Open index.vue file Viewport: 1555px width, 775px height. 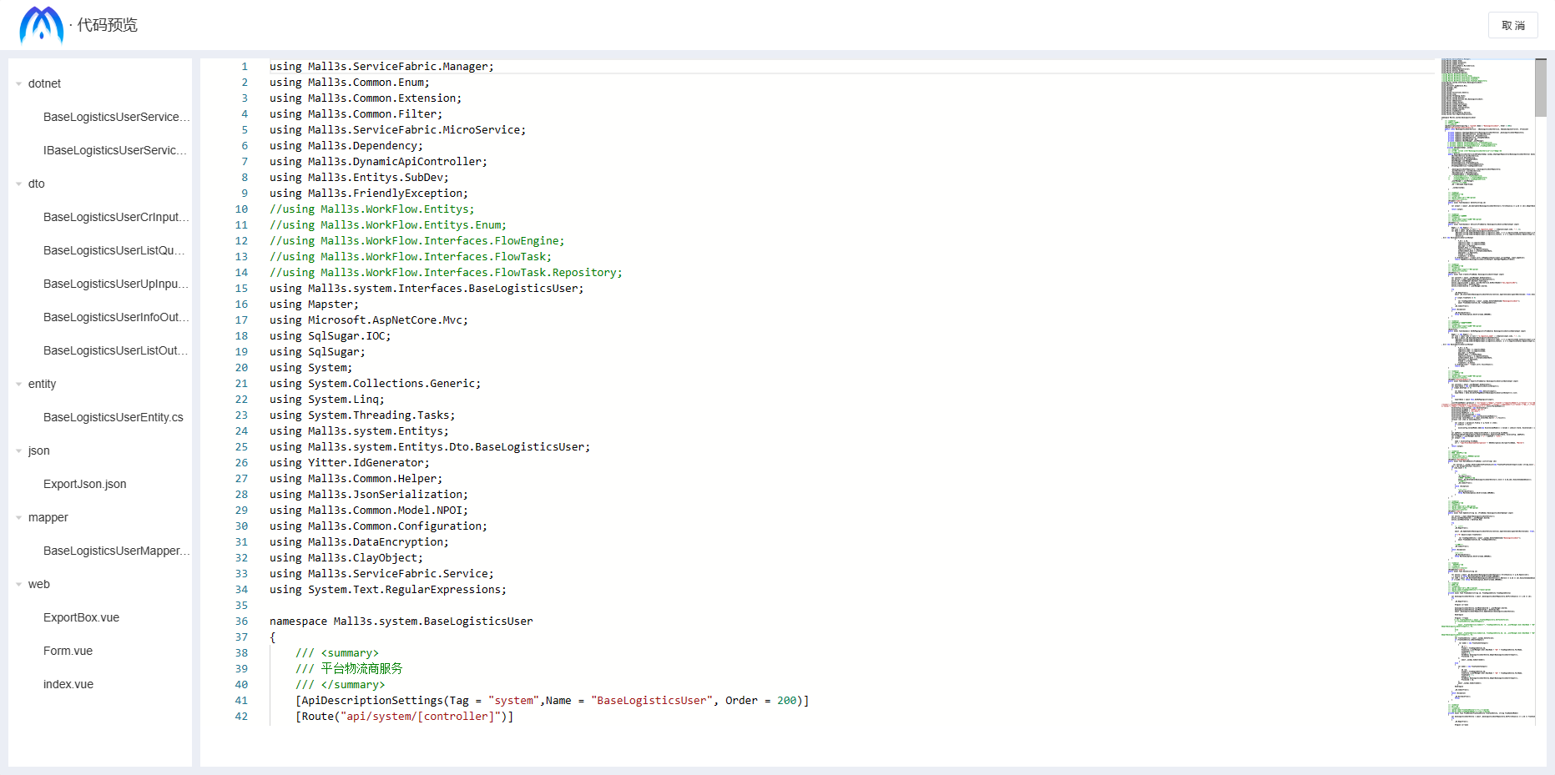(x=68, y=684)
